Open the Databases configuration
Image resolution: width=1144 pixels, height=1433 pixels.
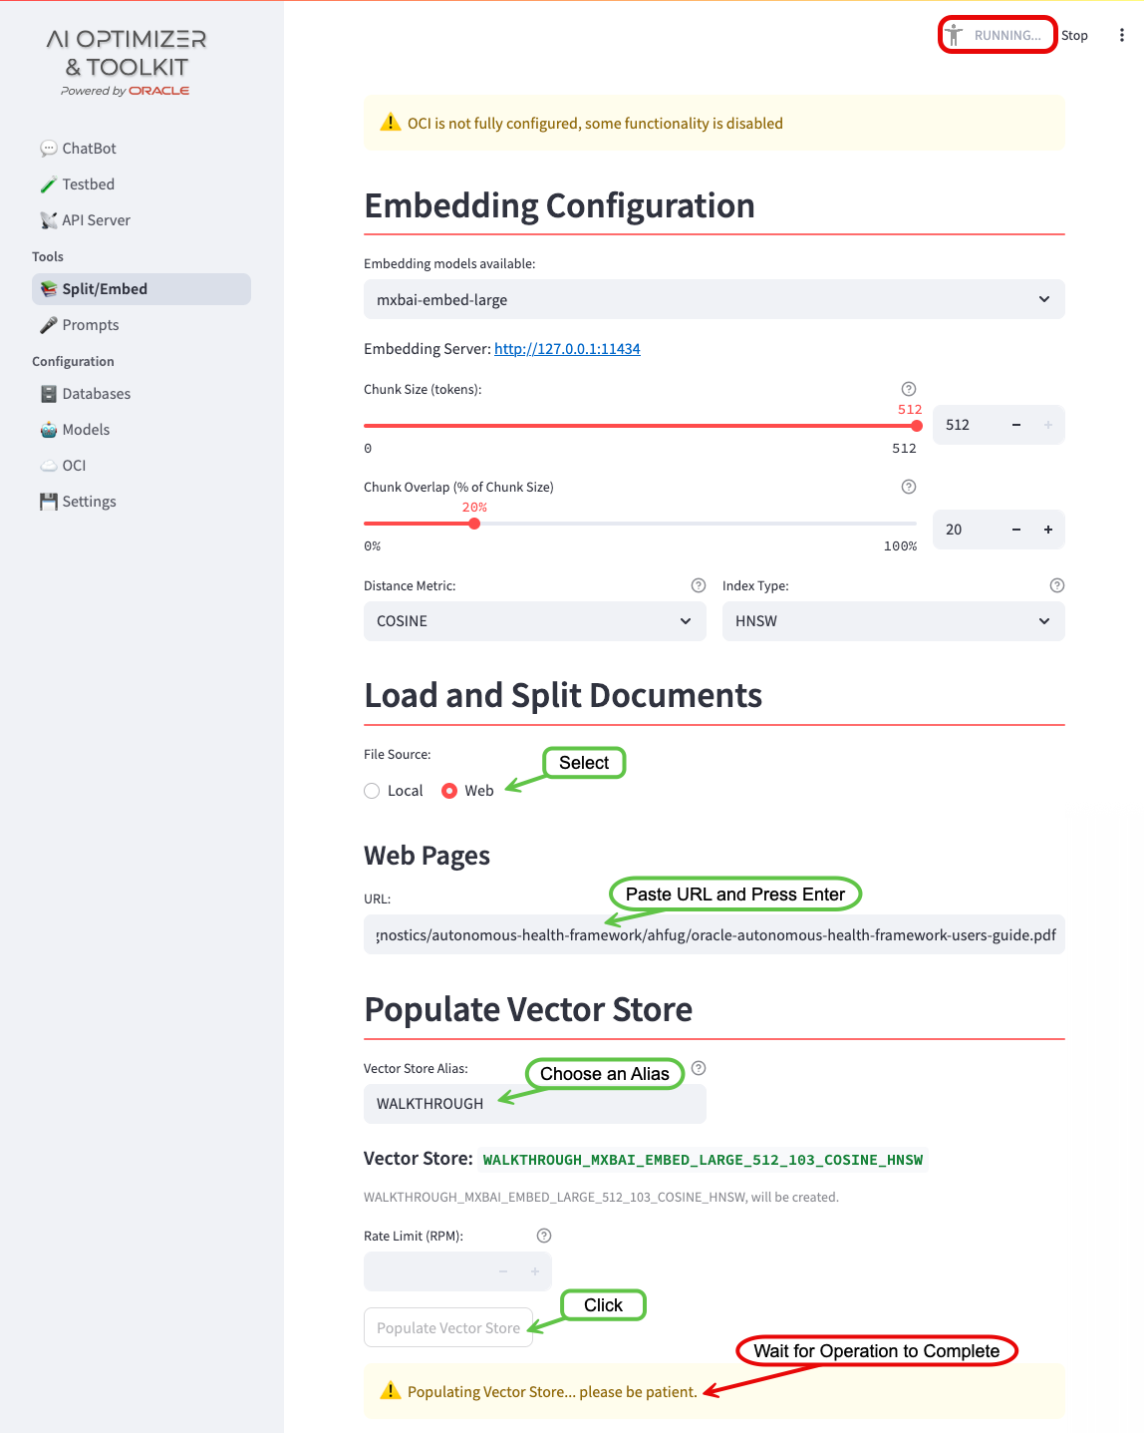(x=142, y=394)
